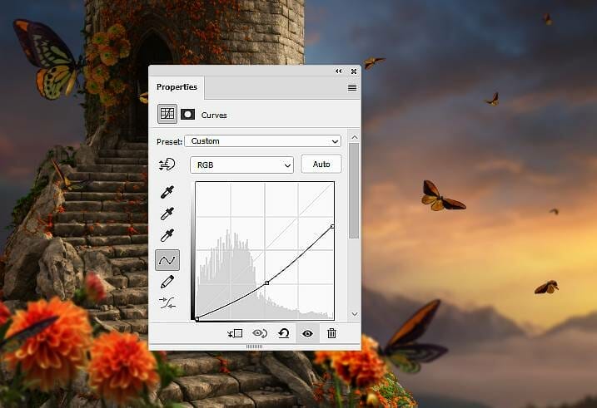This screenshot has height=408, width=597.
Task: Switch to the Properties tab
Action: pos(177,87)
